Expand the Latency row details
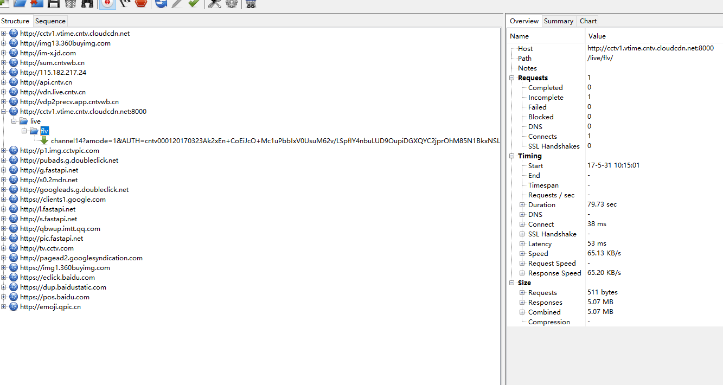The image size is (723, 385). point(522,244)
